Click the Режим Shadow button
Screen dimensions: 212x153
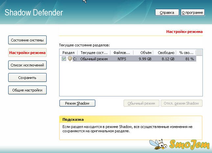pyautogui.click(x=77, y=103)
